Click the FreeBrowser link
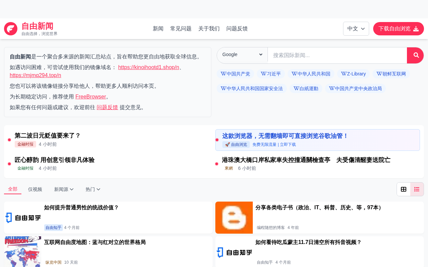428x267 pixels. coord(91,97)
